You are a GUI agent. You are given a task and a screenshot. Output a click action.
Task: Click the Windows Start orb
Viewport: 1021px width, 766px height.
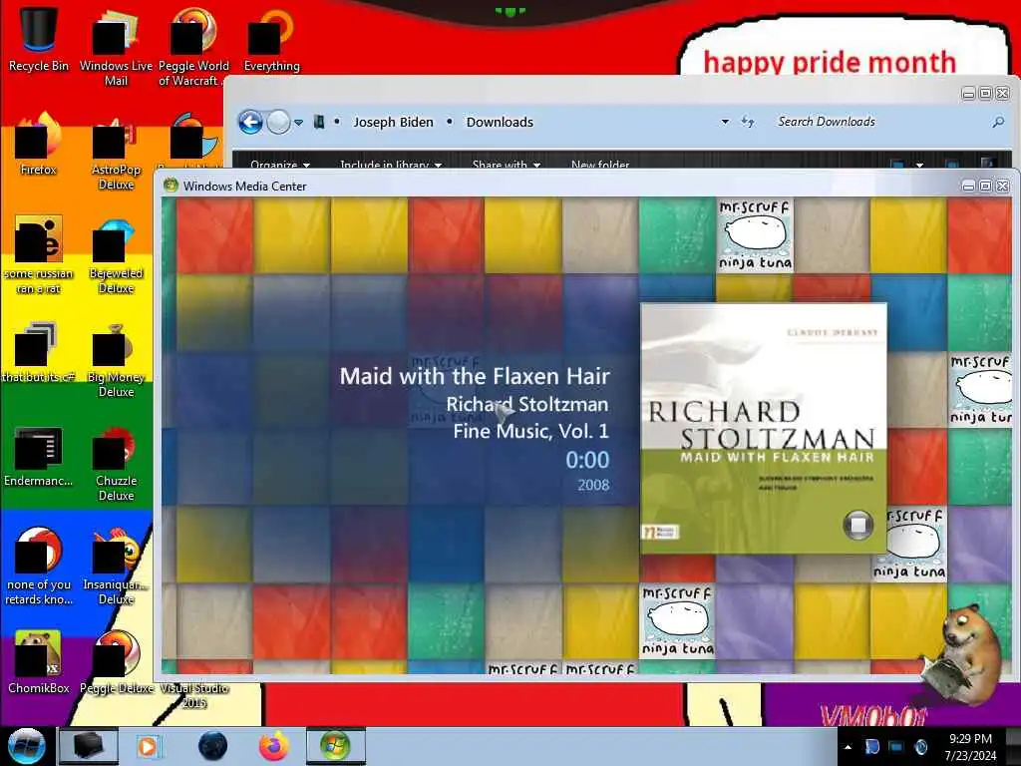[x=26, y=746]
